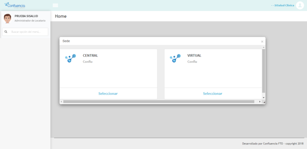Click the dialog resize handle corner

[x=264, y=102]
